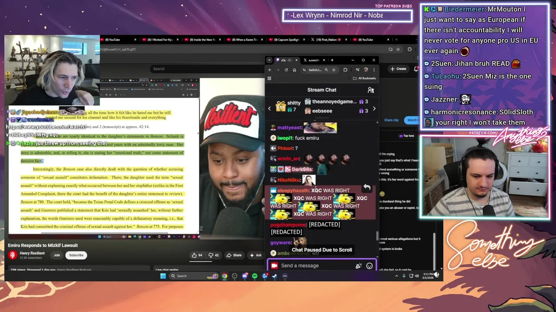Dislike the video showing 42 dislikes
Viewport: 556px width, 312px height.
pyautogui.click(x=213, y=255)
